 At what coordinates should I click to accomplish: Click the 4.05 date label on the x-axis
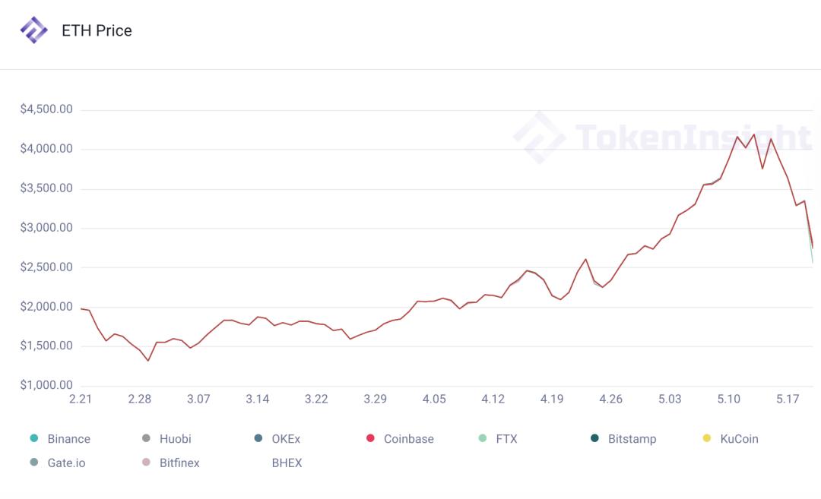[x=434, y=399]
